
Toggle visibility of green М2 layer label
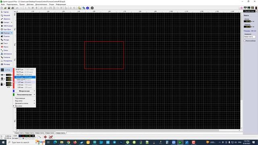27,136
